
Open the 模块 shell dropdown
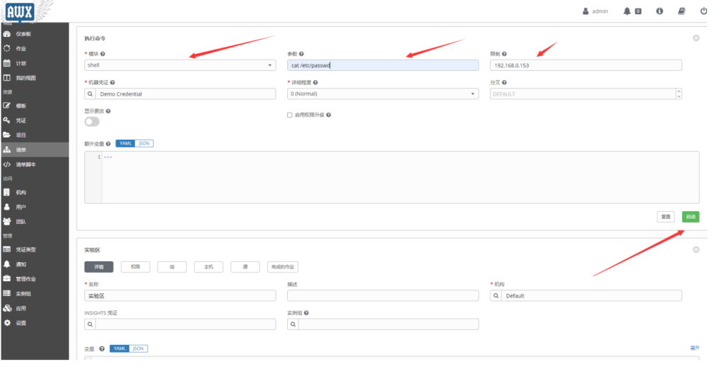coord(179,65)
